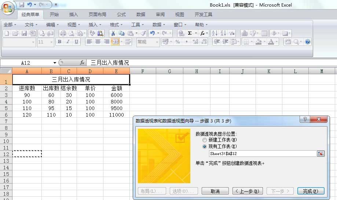337x200 pixels.
Task: Expand the AutoSum dropdown arrow
Action: tap(196, 33)
